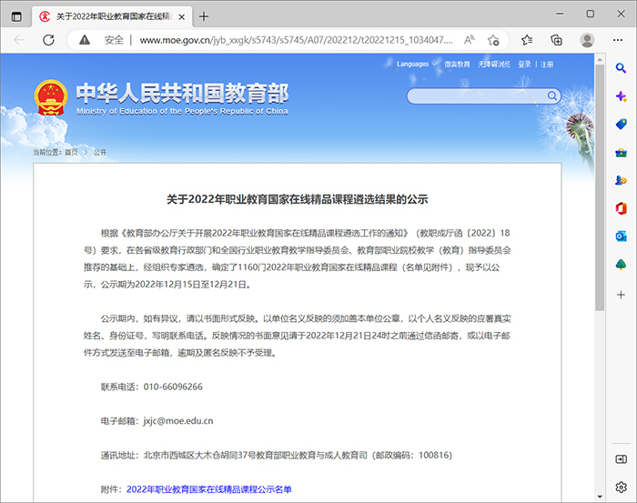Click the sidebar Search magnifier icon

[621, 68]
